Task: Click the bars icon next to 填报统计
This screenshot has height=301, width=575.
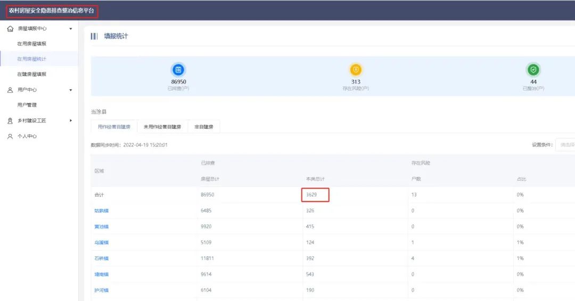Action: pos(94,36)
